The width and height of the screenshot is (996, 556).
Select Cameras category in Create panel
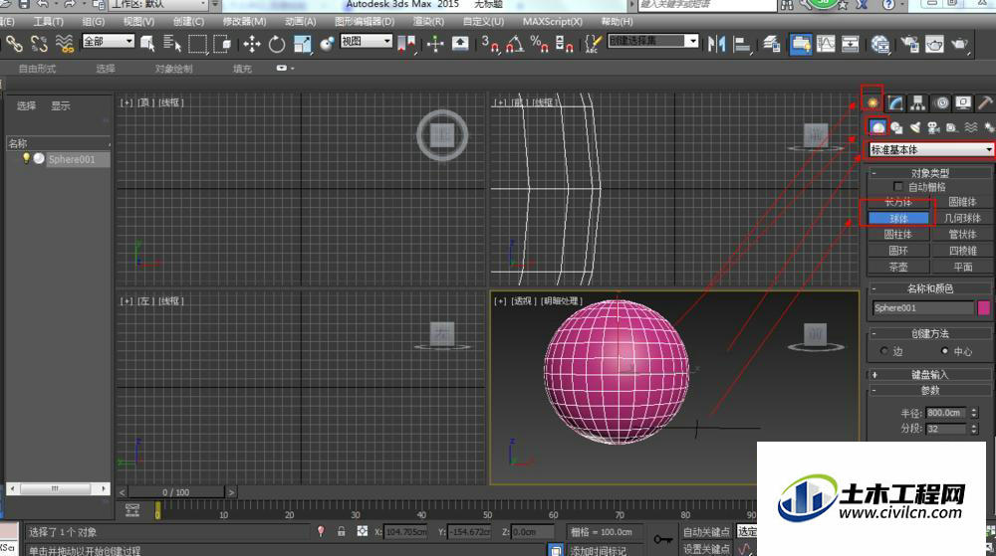point(933,127)
